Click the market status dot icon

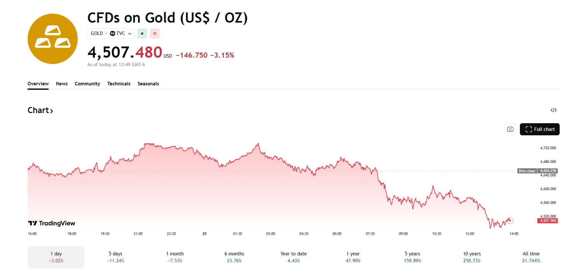(x=142, y=33)
